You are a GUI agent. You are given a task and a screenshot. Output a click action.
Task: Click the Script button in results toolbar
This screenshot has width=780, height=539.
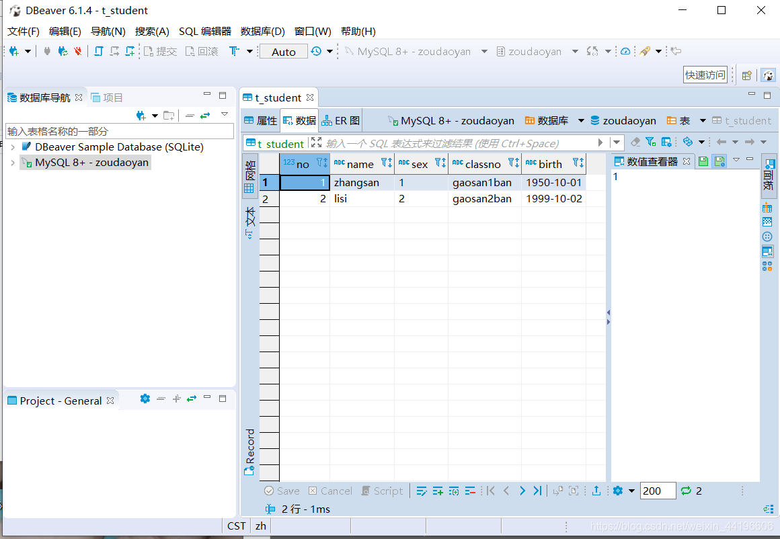click(x=382, y=491)
